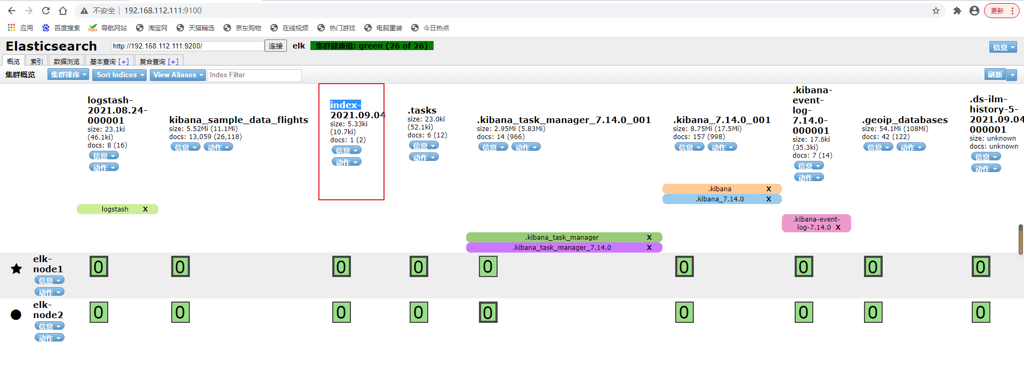Open the extensions puzzle icon
This screenshot has height=390, width=1024.
(957, 11)
